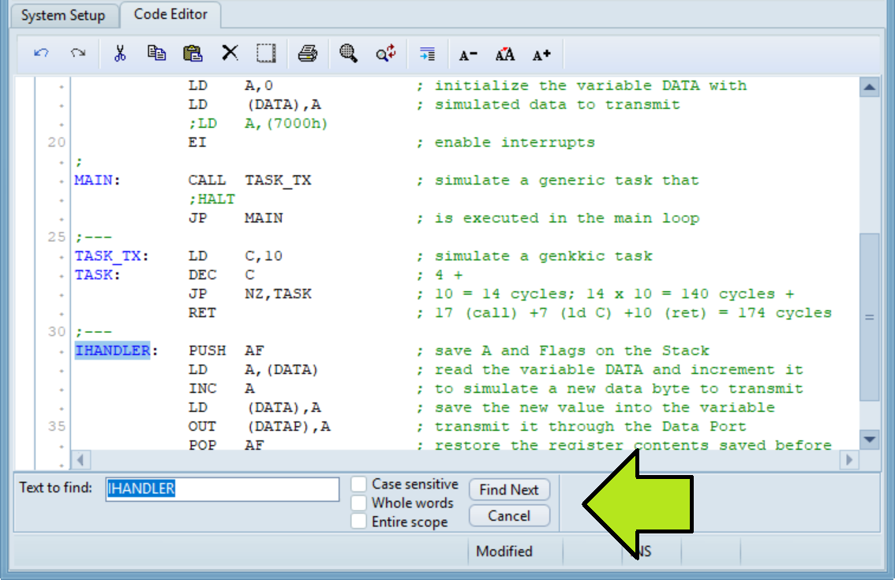Cut selection with the scissors icon

click(x=119, y=54)
